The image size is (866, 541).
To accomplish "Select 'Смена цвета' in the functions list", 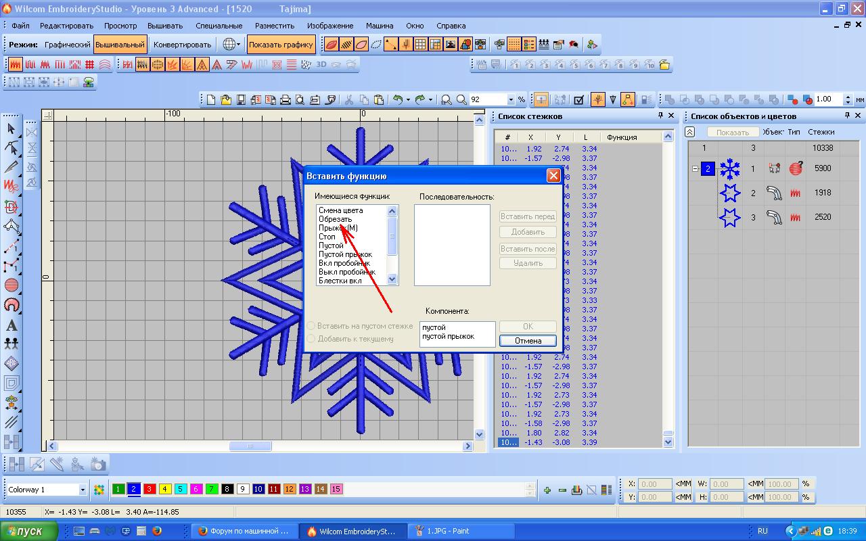I will (x=341, y=210).
